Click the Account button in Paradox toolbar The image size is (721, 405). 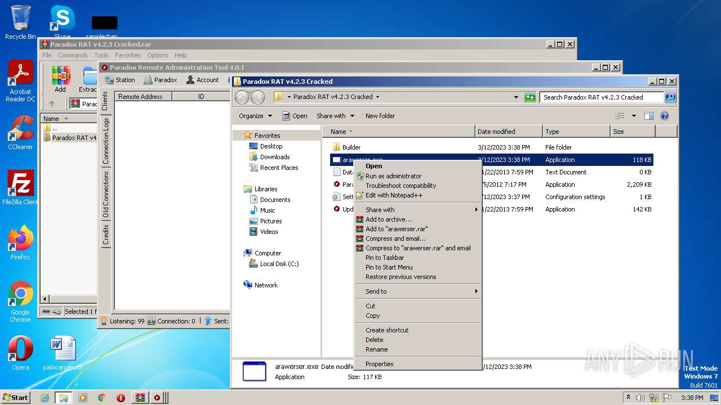(x=202, y=80)
